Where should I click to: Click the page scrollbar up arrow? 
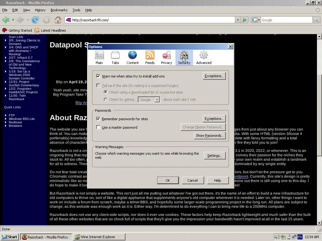pyautogui.click(x=319, y=37)
